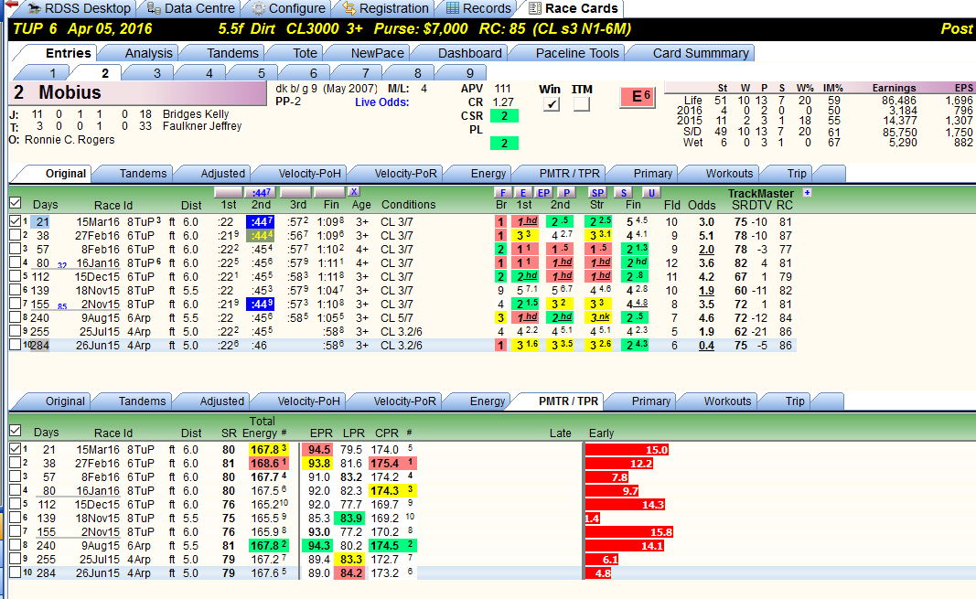This screenshot has height=599, width=976.
Task: Click the red E6 running style badge
Action: tap(638, 96)
